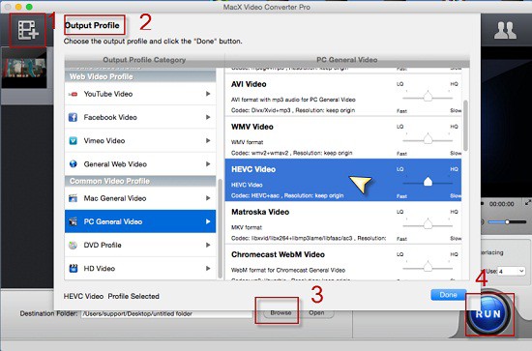Screen dimensions: 532x351
Task: Adjust Matroska Video quality slider handle
Action: [428, 224]
